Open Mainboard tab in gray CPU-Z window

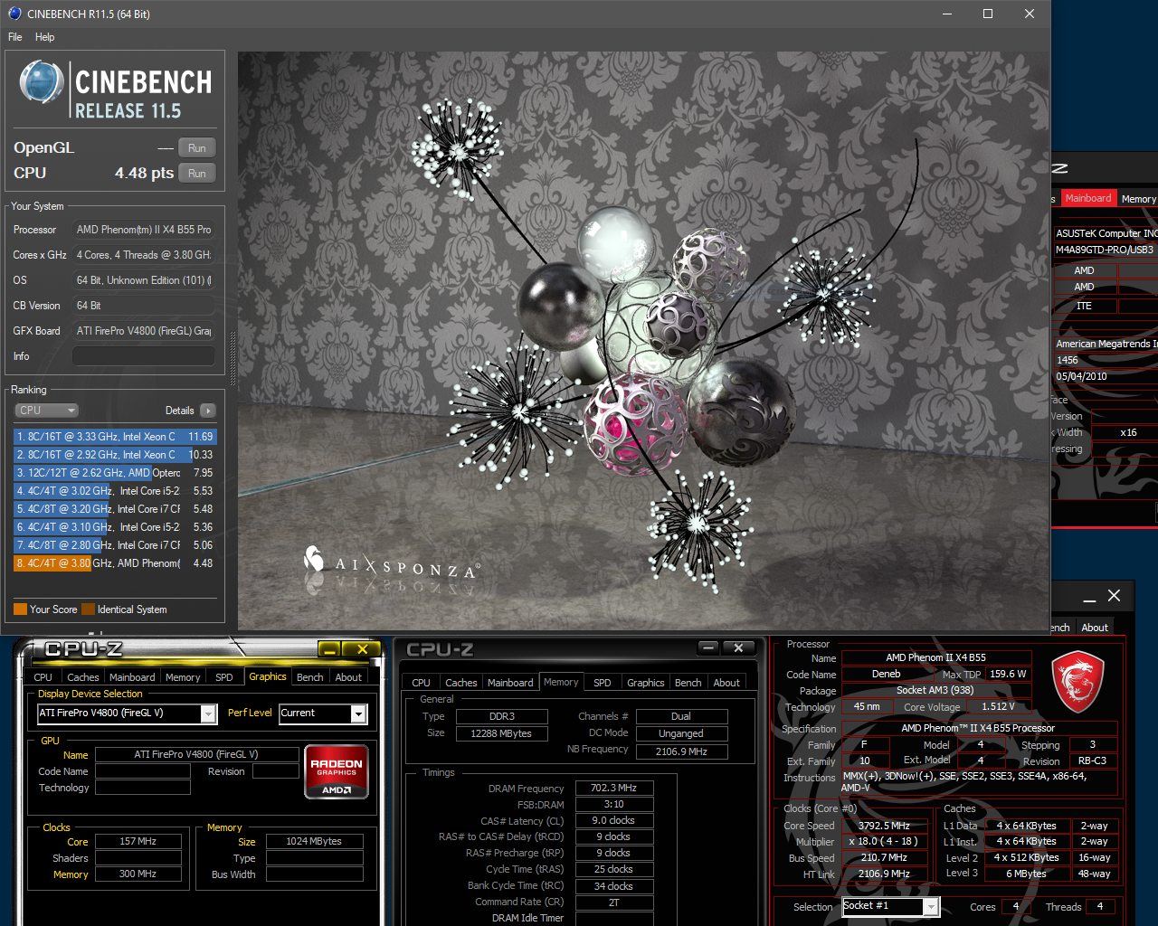[510, 683]
